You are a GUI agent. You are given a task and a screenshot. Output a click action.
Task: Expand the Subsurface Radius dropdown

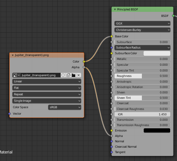click(x=142, y=47)
